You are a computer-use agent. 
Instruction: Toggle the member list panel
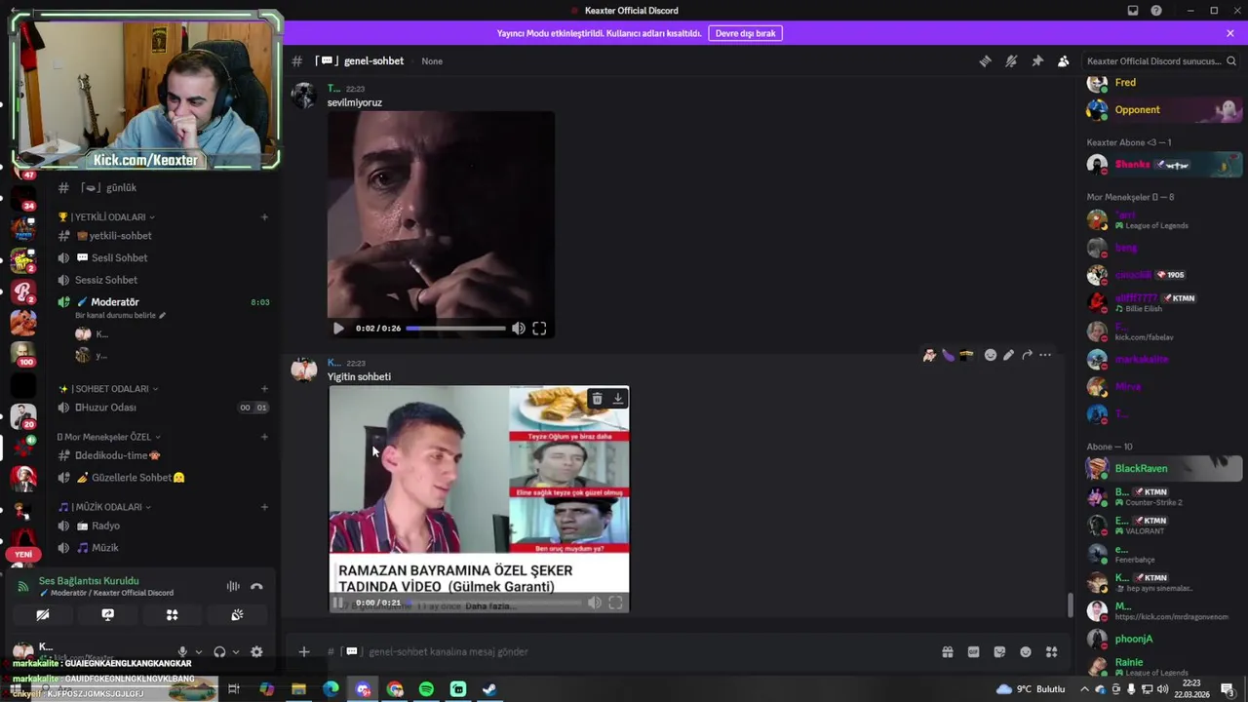pyautogui.click(x=1063, y=60)
